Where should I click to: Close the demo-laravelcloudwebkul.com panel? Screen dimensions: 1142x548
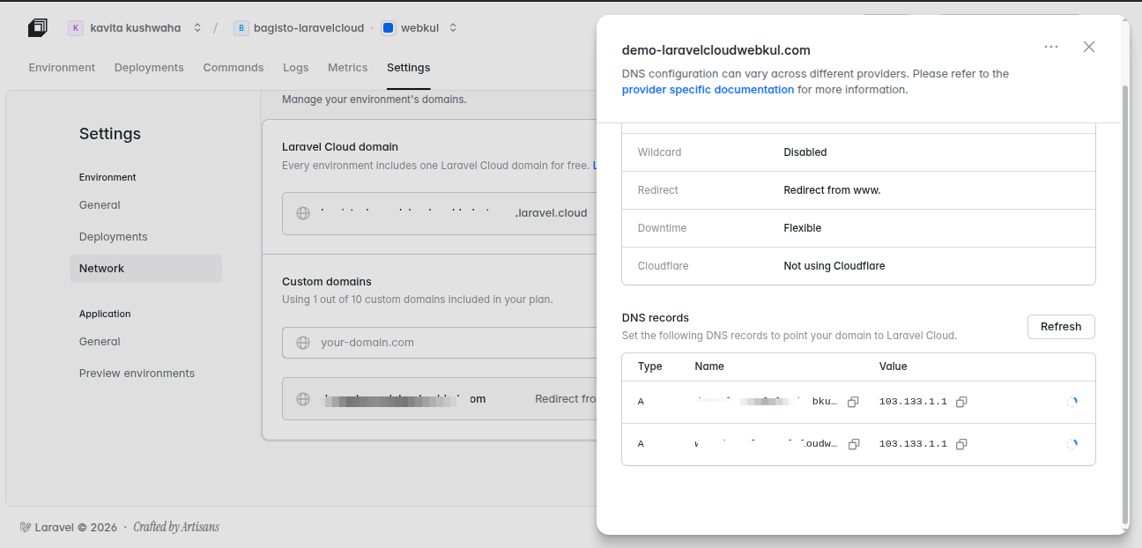point(1089,47)
